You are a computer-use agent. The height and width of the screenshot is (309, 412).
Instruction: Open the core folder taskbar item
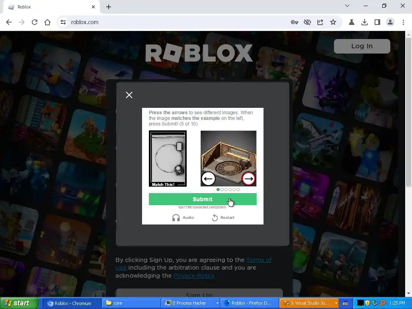tap(131, 303)
